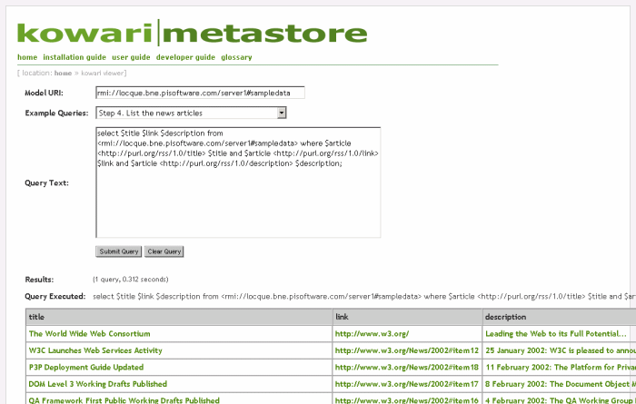Open the glossary page
This screenshot has height=404, width=636.
[236, 57]
